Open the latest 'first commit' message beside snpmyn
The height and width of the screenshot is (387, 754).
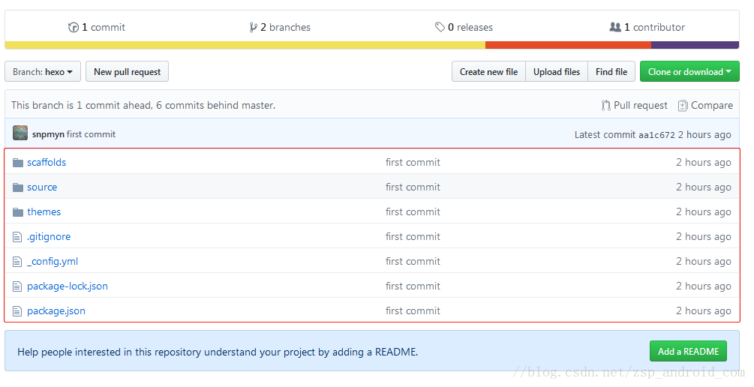[92, 134]
